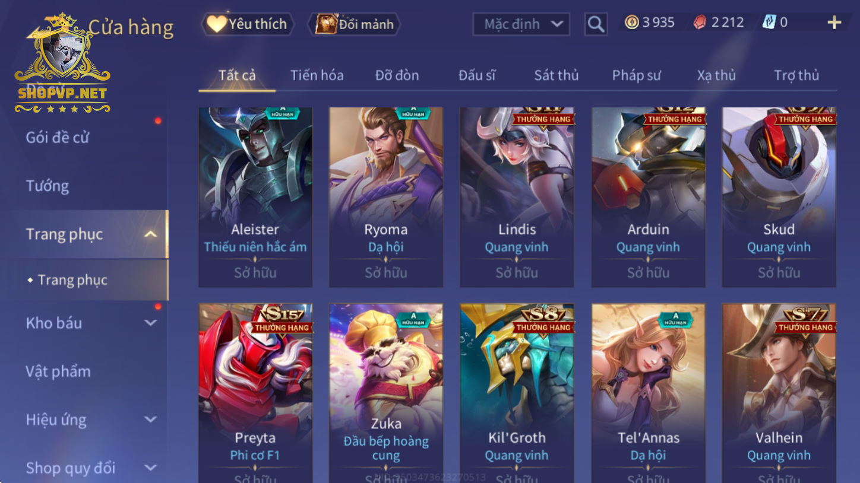Expand the Hiệu ứng sidebar section
This screenshot has width=860, height=483.
tap(151, 420)
